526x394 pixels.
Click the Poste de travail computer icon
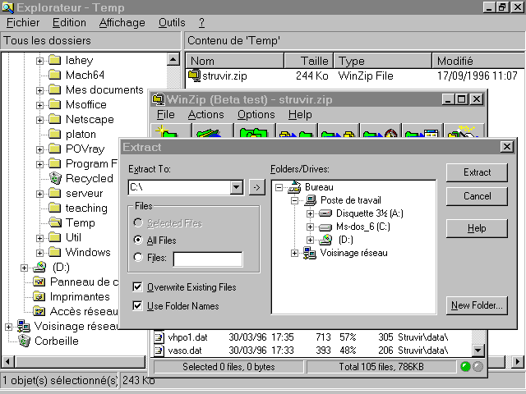point(311,200)
